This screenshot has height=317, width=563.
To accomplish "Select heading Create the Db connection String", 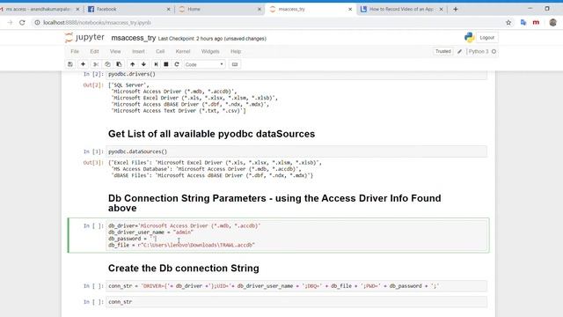I will click(x=184, y=269).
